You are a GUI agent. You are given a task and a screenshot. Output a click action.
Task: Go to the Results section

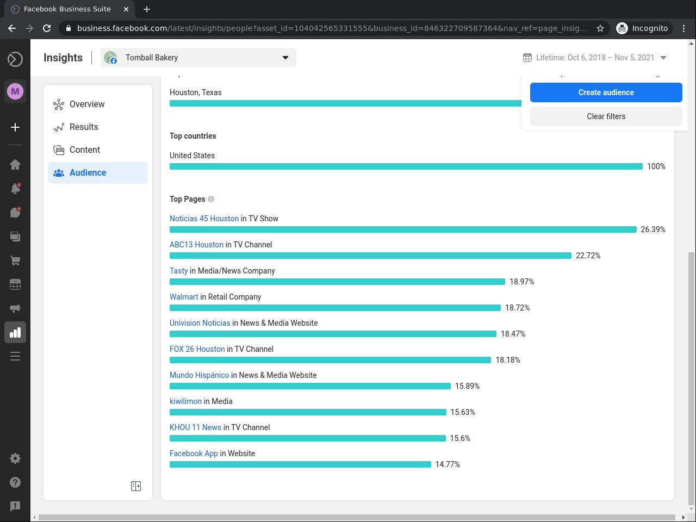click(84, 127)
